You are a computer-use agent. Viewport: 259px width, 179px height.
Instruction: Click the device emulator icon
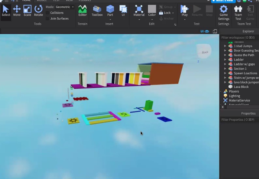215,31
